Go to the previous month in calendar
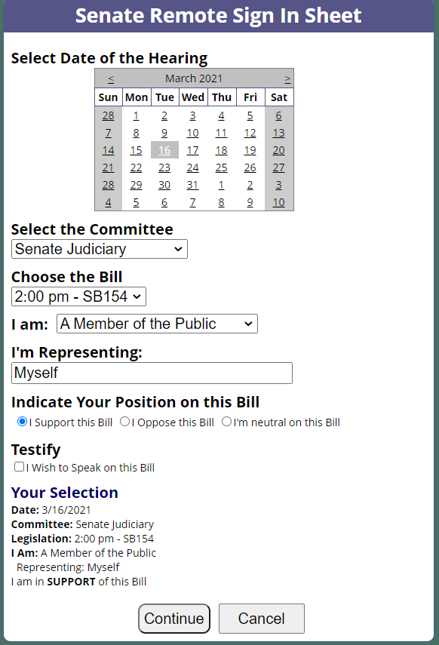This screenshot has height=645, width=439. tap(110, 78)
